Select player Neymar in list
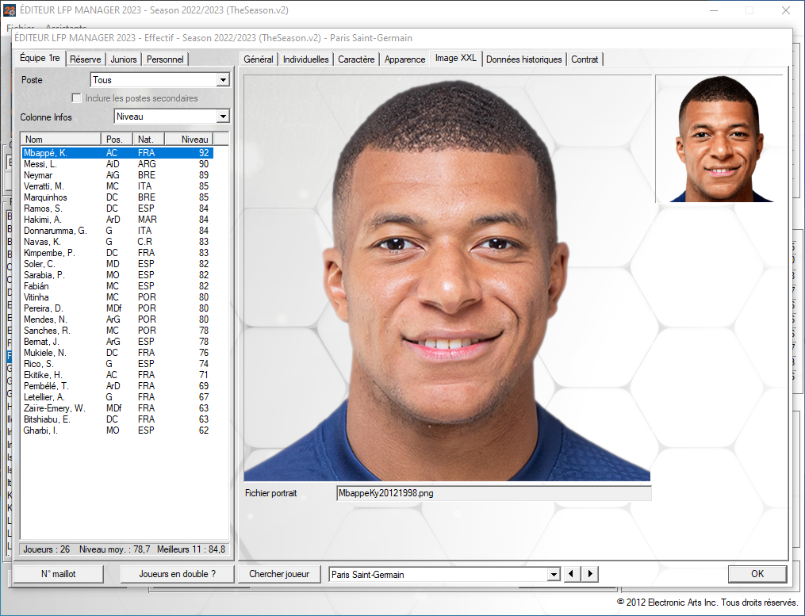This screenshot has height=616, width=805. pos(117,175)
